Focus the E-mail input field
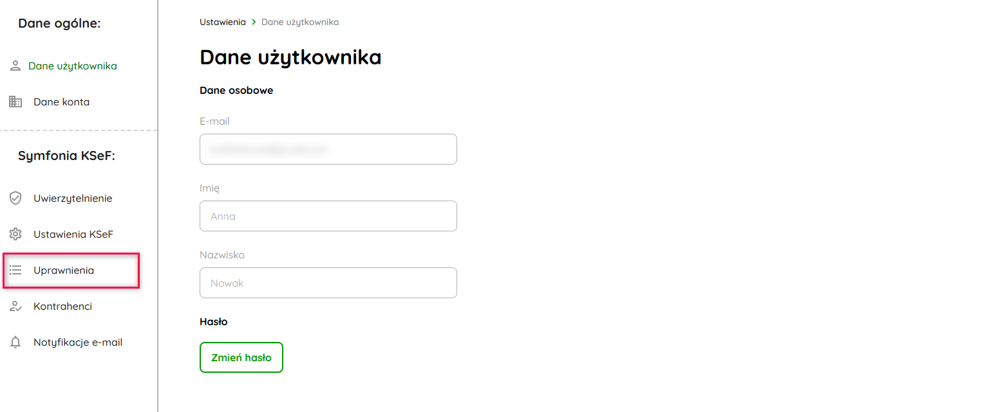Image resolution: width=991 pixels, height=412 pixels. (328, 149)
